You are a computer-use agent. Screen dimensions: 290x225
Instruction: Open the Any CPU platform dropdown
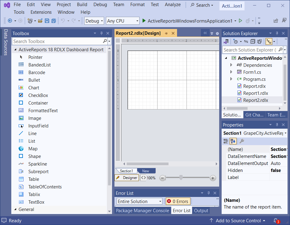pos(123,21)
